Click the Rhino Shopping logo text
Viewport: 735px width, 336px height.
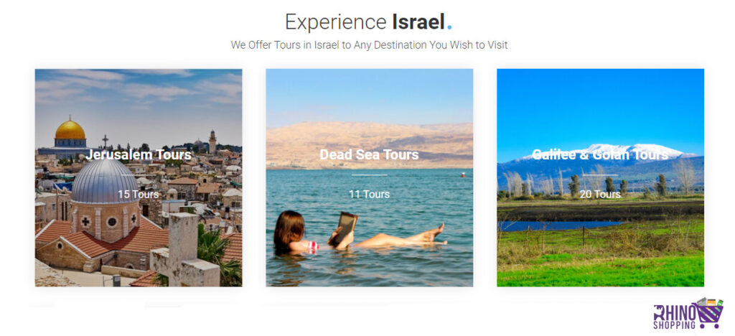point(675,317)
